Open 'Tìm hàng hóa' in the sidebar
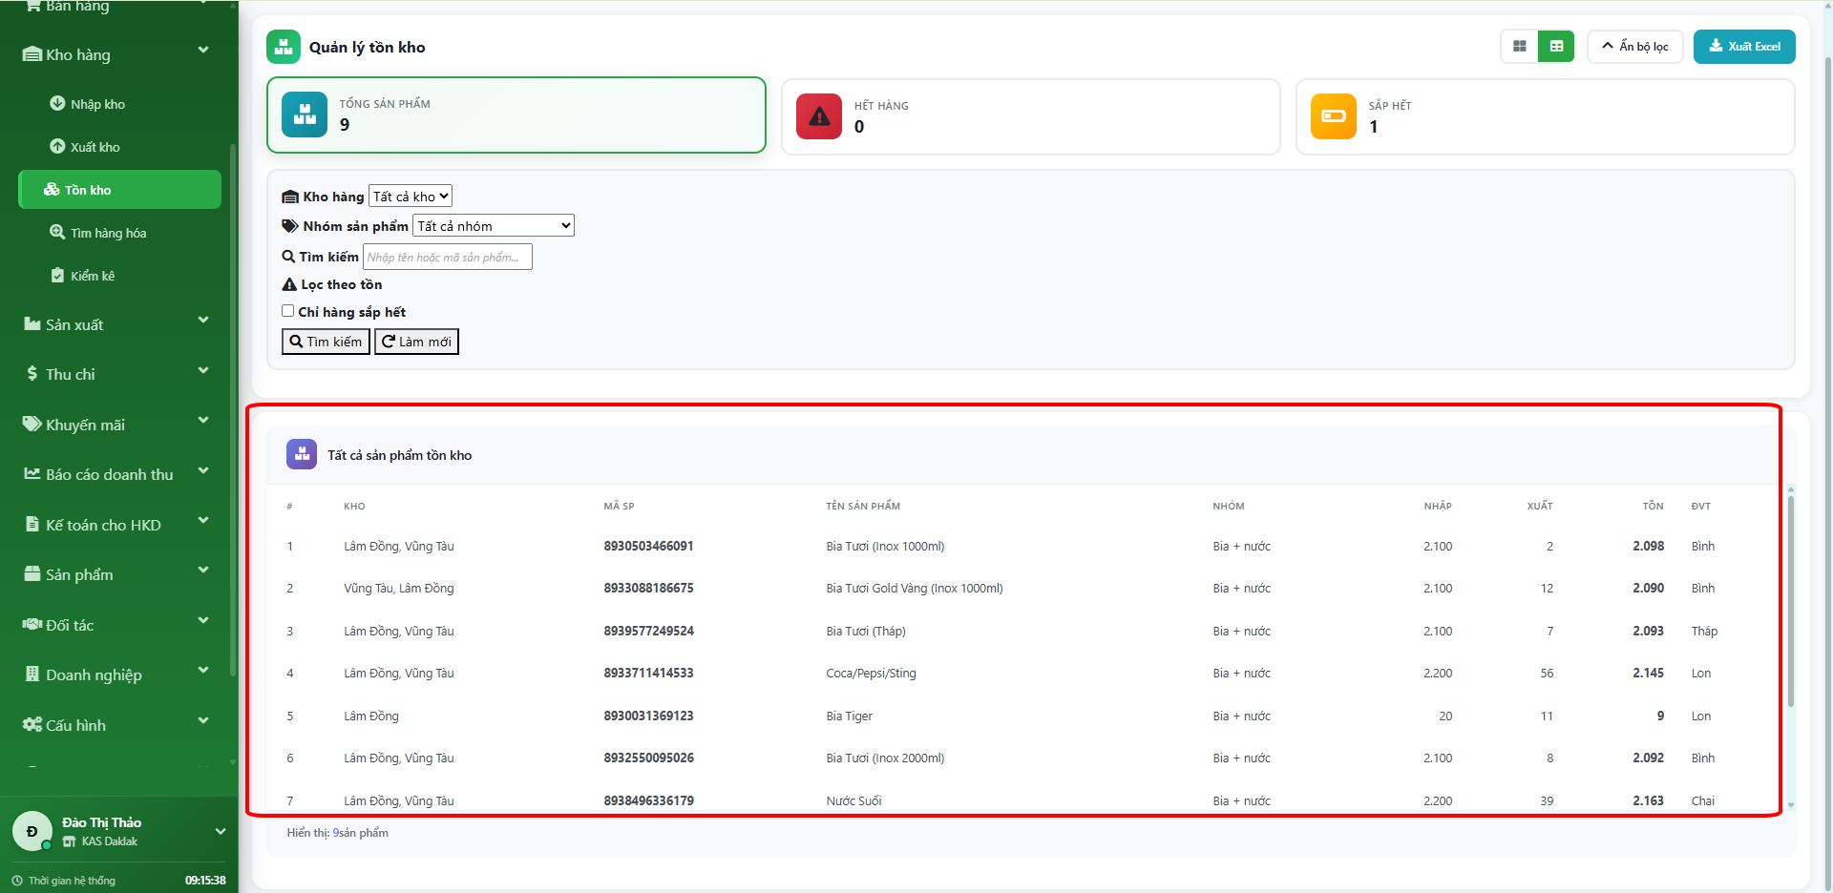 pyautogui.click(x=108, y=233)
